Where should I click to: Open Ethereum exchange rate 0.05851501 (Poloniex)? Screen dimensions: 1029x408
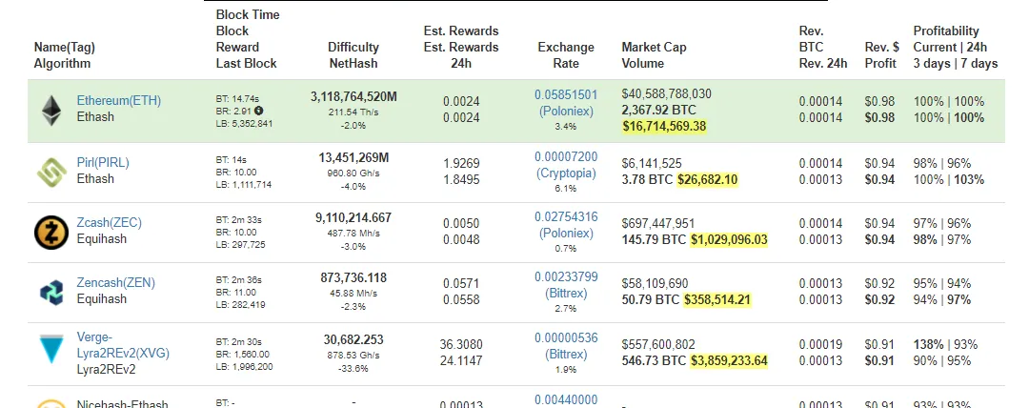[566, 103]
